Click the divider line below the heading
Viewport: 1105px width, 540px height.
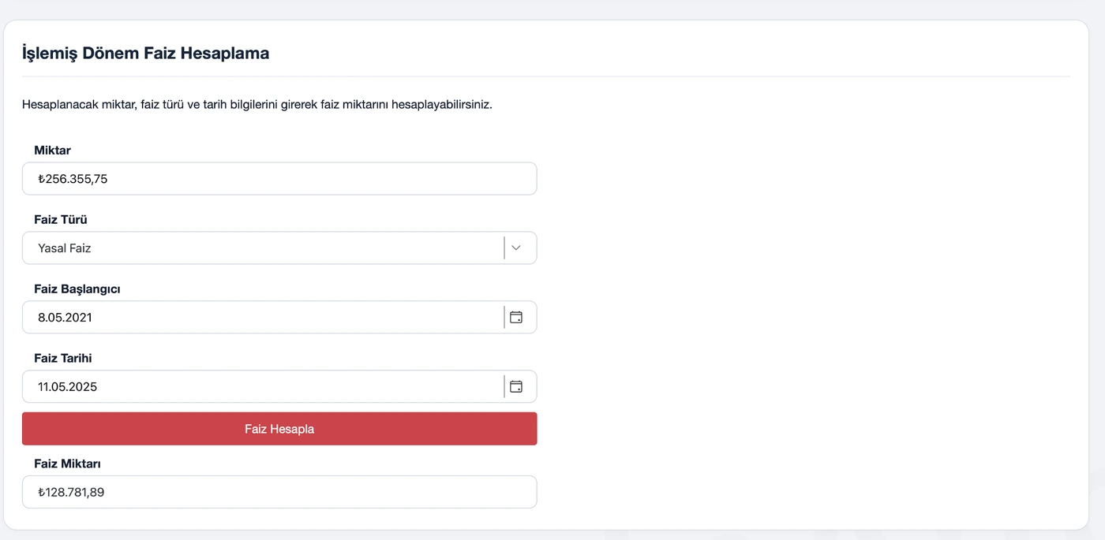(x=546, y=76)
